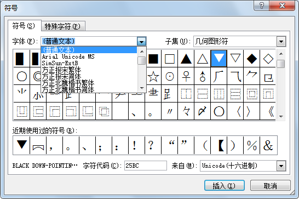Viewport: 299px width, 199px height.
Task: Choose the recent exclamation mark symbol
Action: [137, 145]
